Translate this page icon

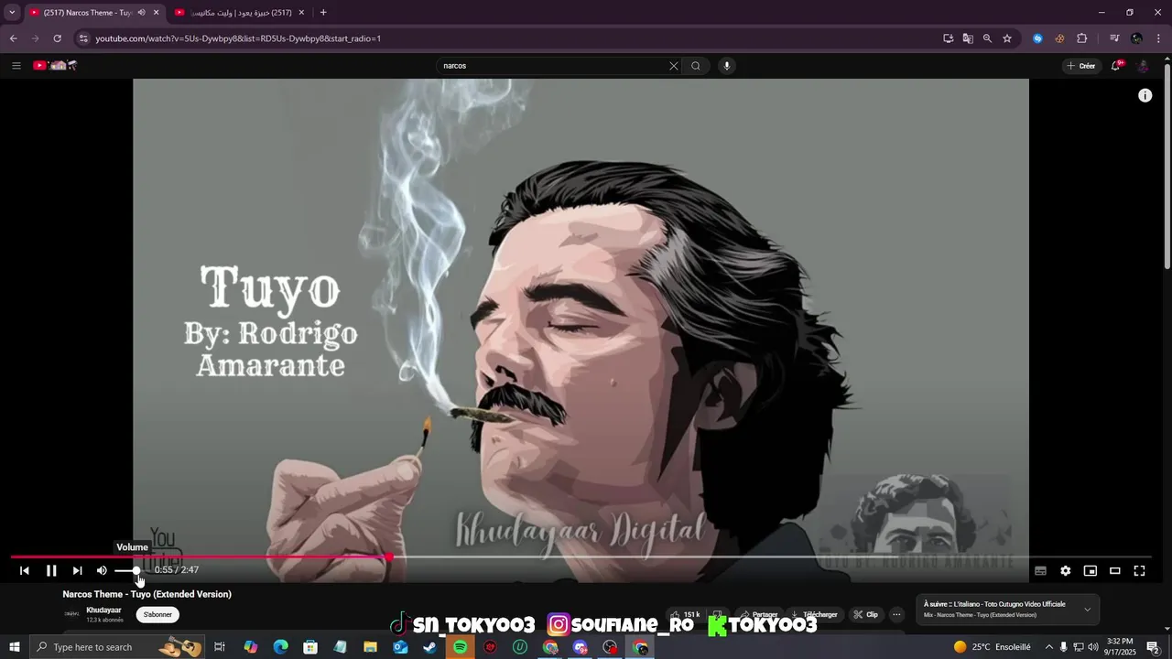coord(968,38)
